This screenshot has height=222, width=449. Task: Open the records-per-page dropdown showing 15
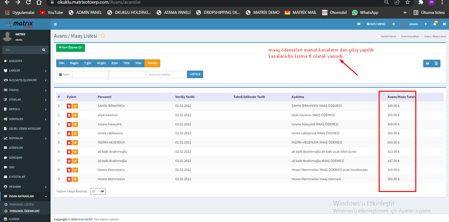point(98,191)
